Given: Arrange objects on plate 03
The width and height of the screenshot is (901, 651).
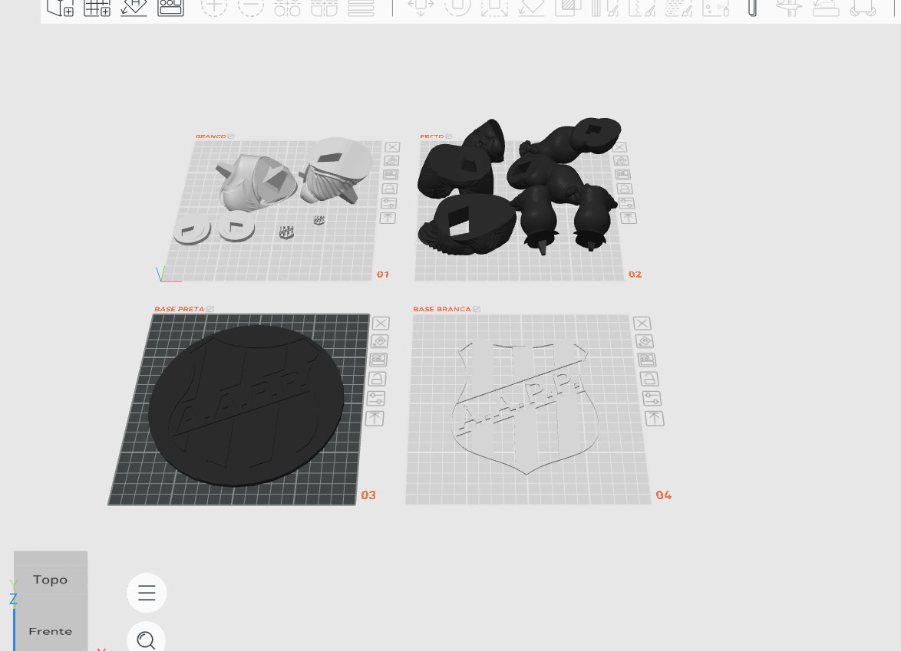Looking at the screenshot, I should pos(378,360).
